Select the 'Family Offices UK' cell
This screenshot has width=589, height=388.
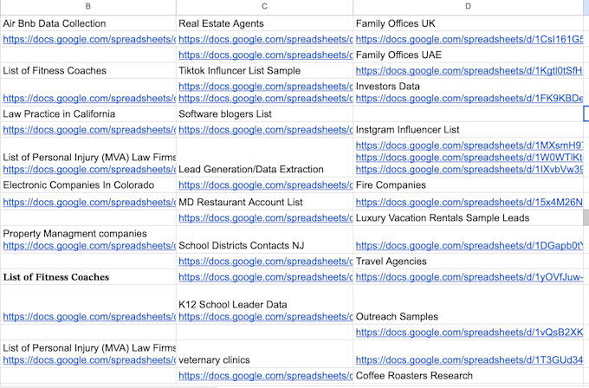[x=468, y=23]
